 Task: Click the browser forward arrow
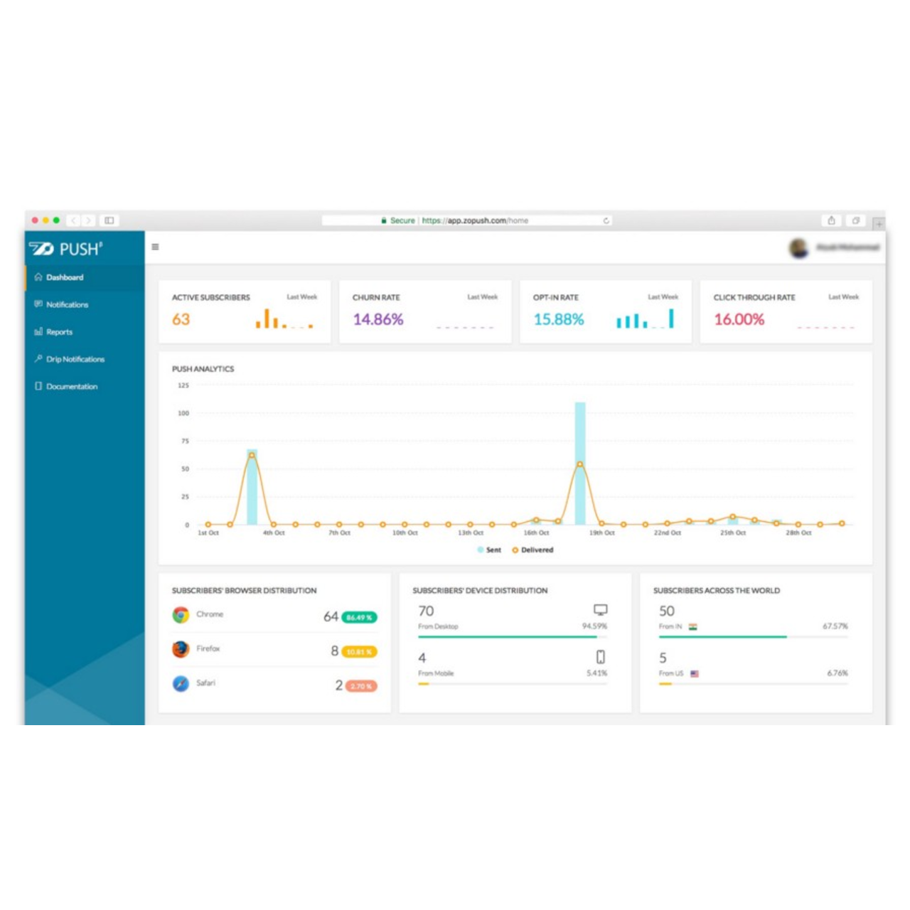tap(88, 220)
